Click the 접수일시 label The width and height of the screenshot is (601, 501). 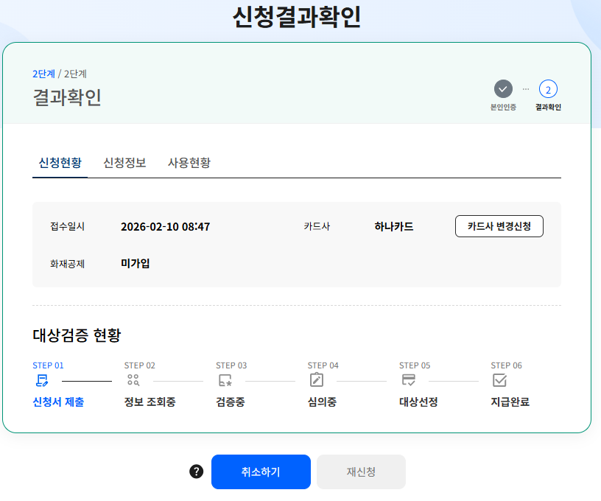68,226
